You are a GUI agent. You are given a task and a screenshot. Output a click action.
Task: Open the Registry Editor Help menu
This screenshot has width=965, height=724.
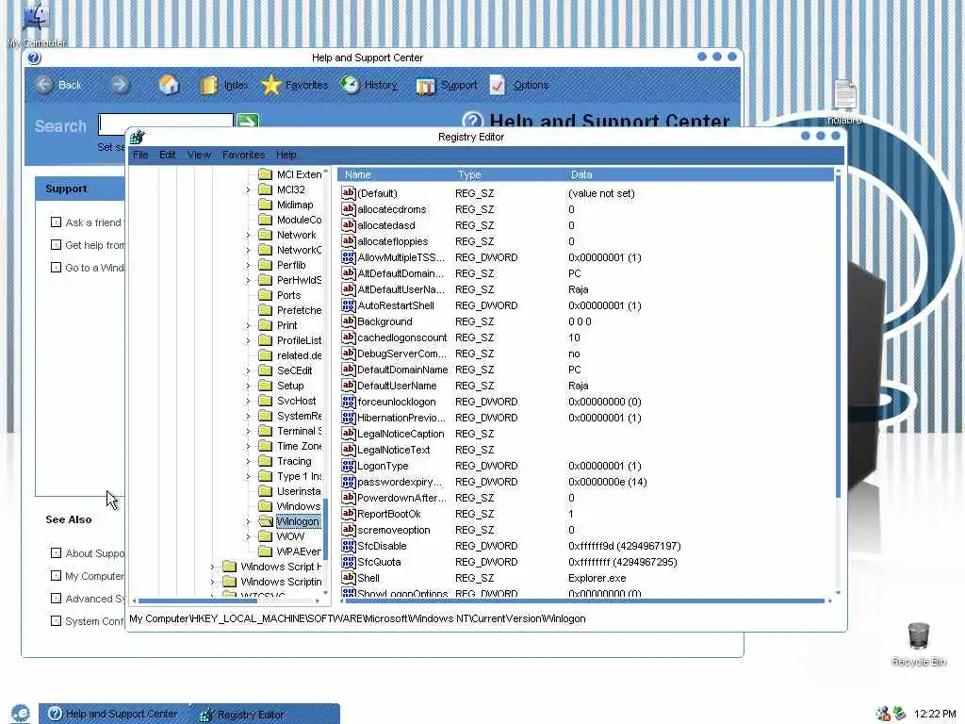(286, 155)
